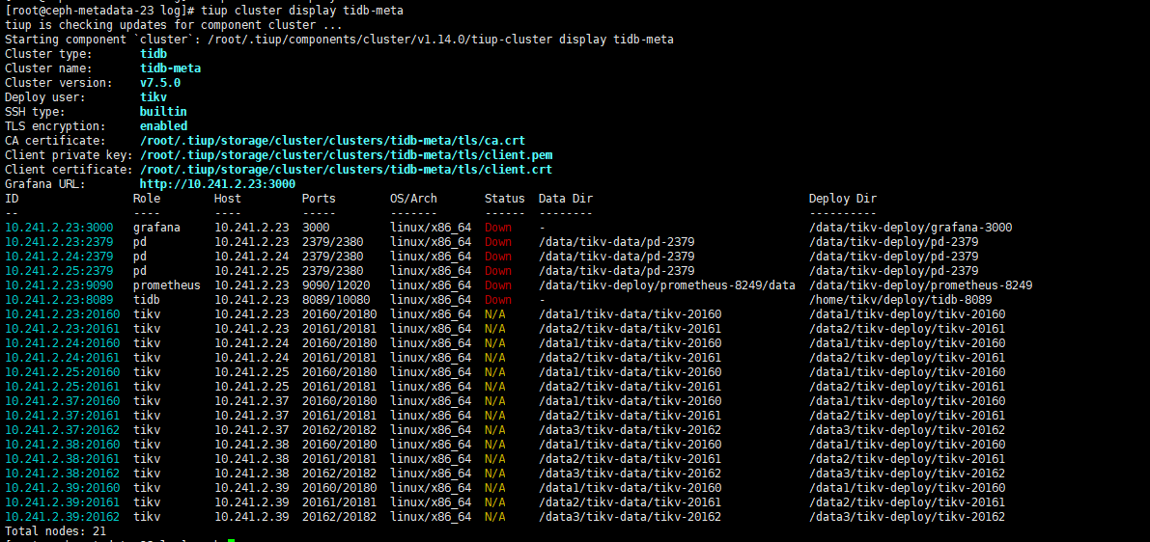
Task: Click the ID 10.241.2.25:20160
Action: pos(63,372)
